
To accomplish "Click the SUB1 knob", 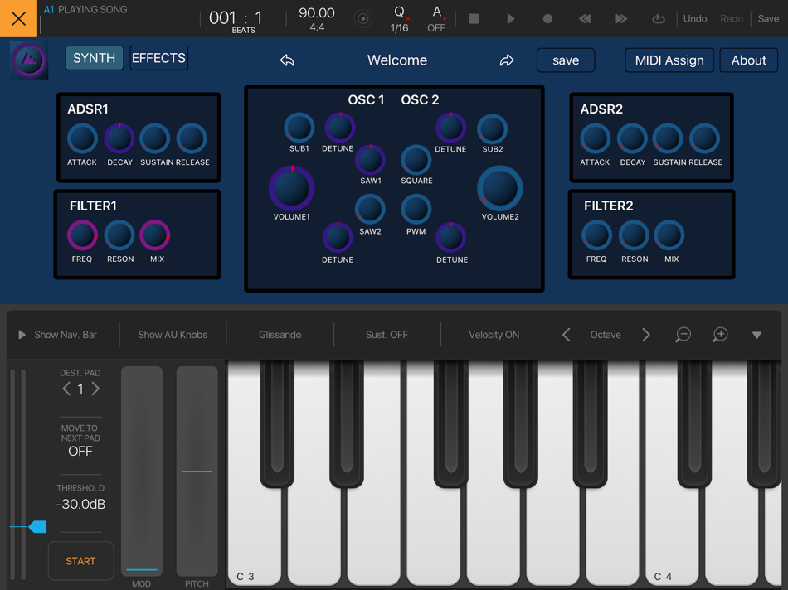I will [299, 128].
